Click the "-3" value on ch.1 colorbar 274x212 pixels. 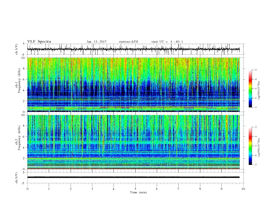click(255, 70)
